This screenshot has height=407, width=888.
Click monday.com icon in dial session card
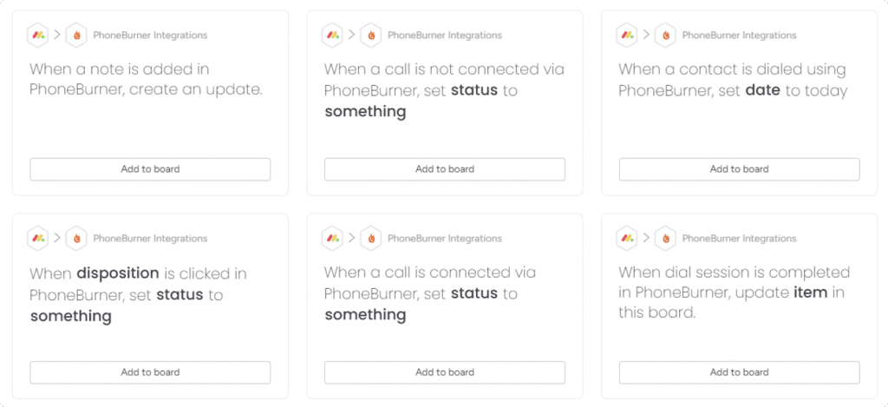[627, 238]
